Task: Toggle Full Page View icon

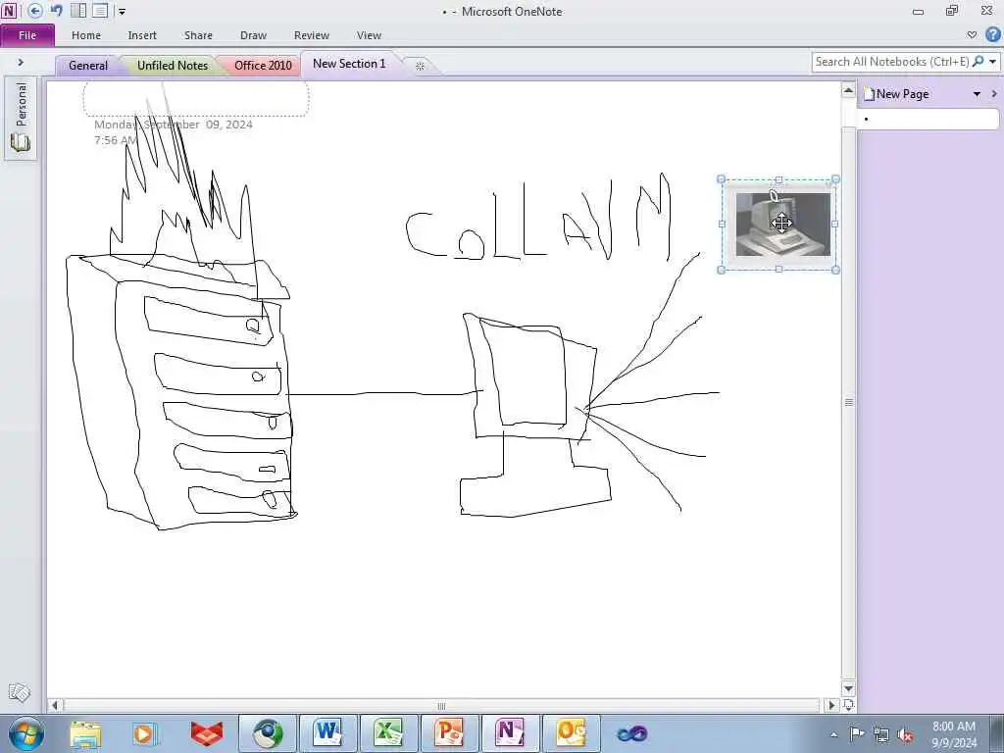Action: tap(100, 11)
